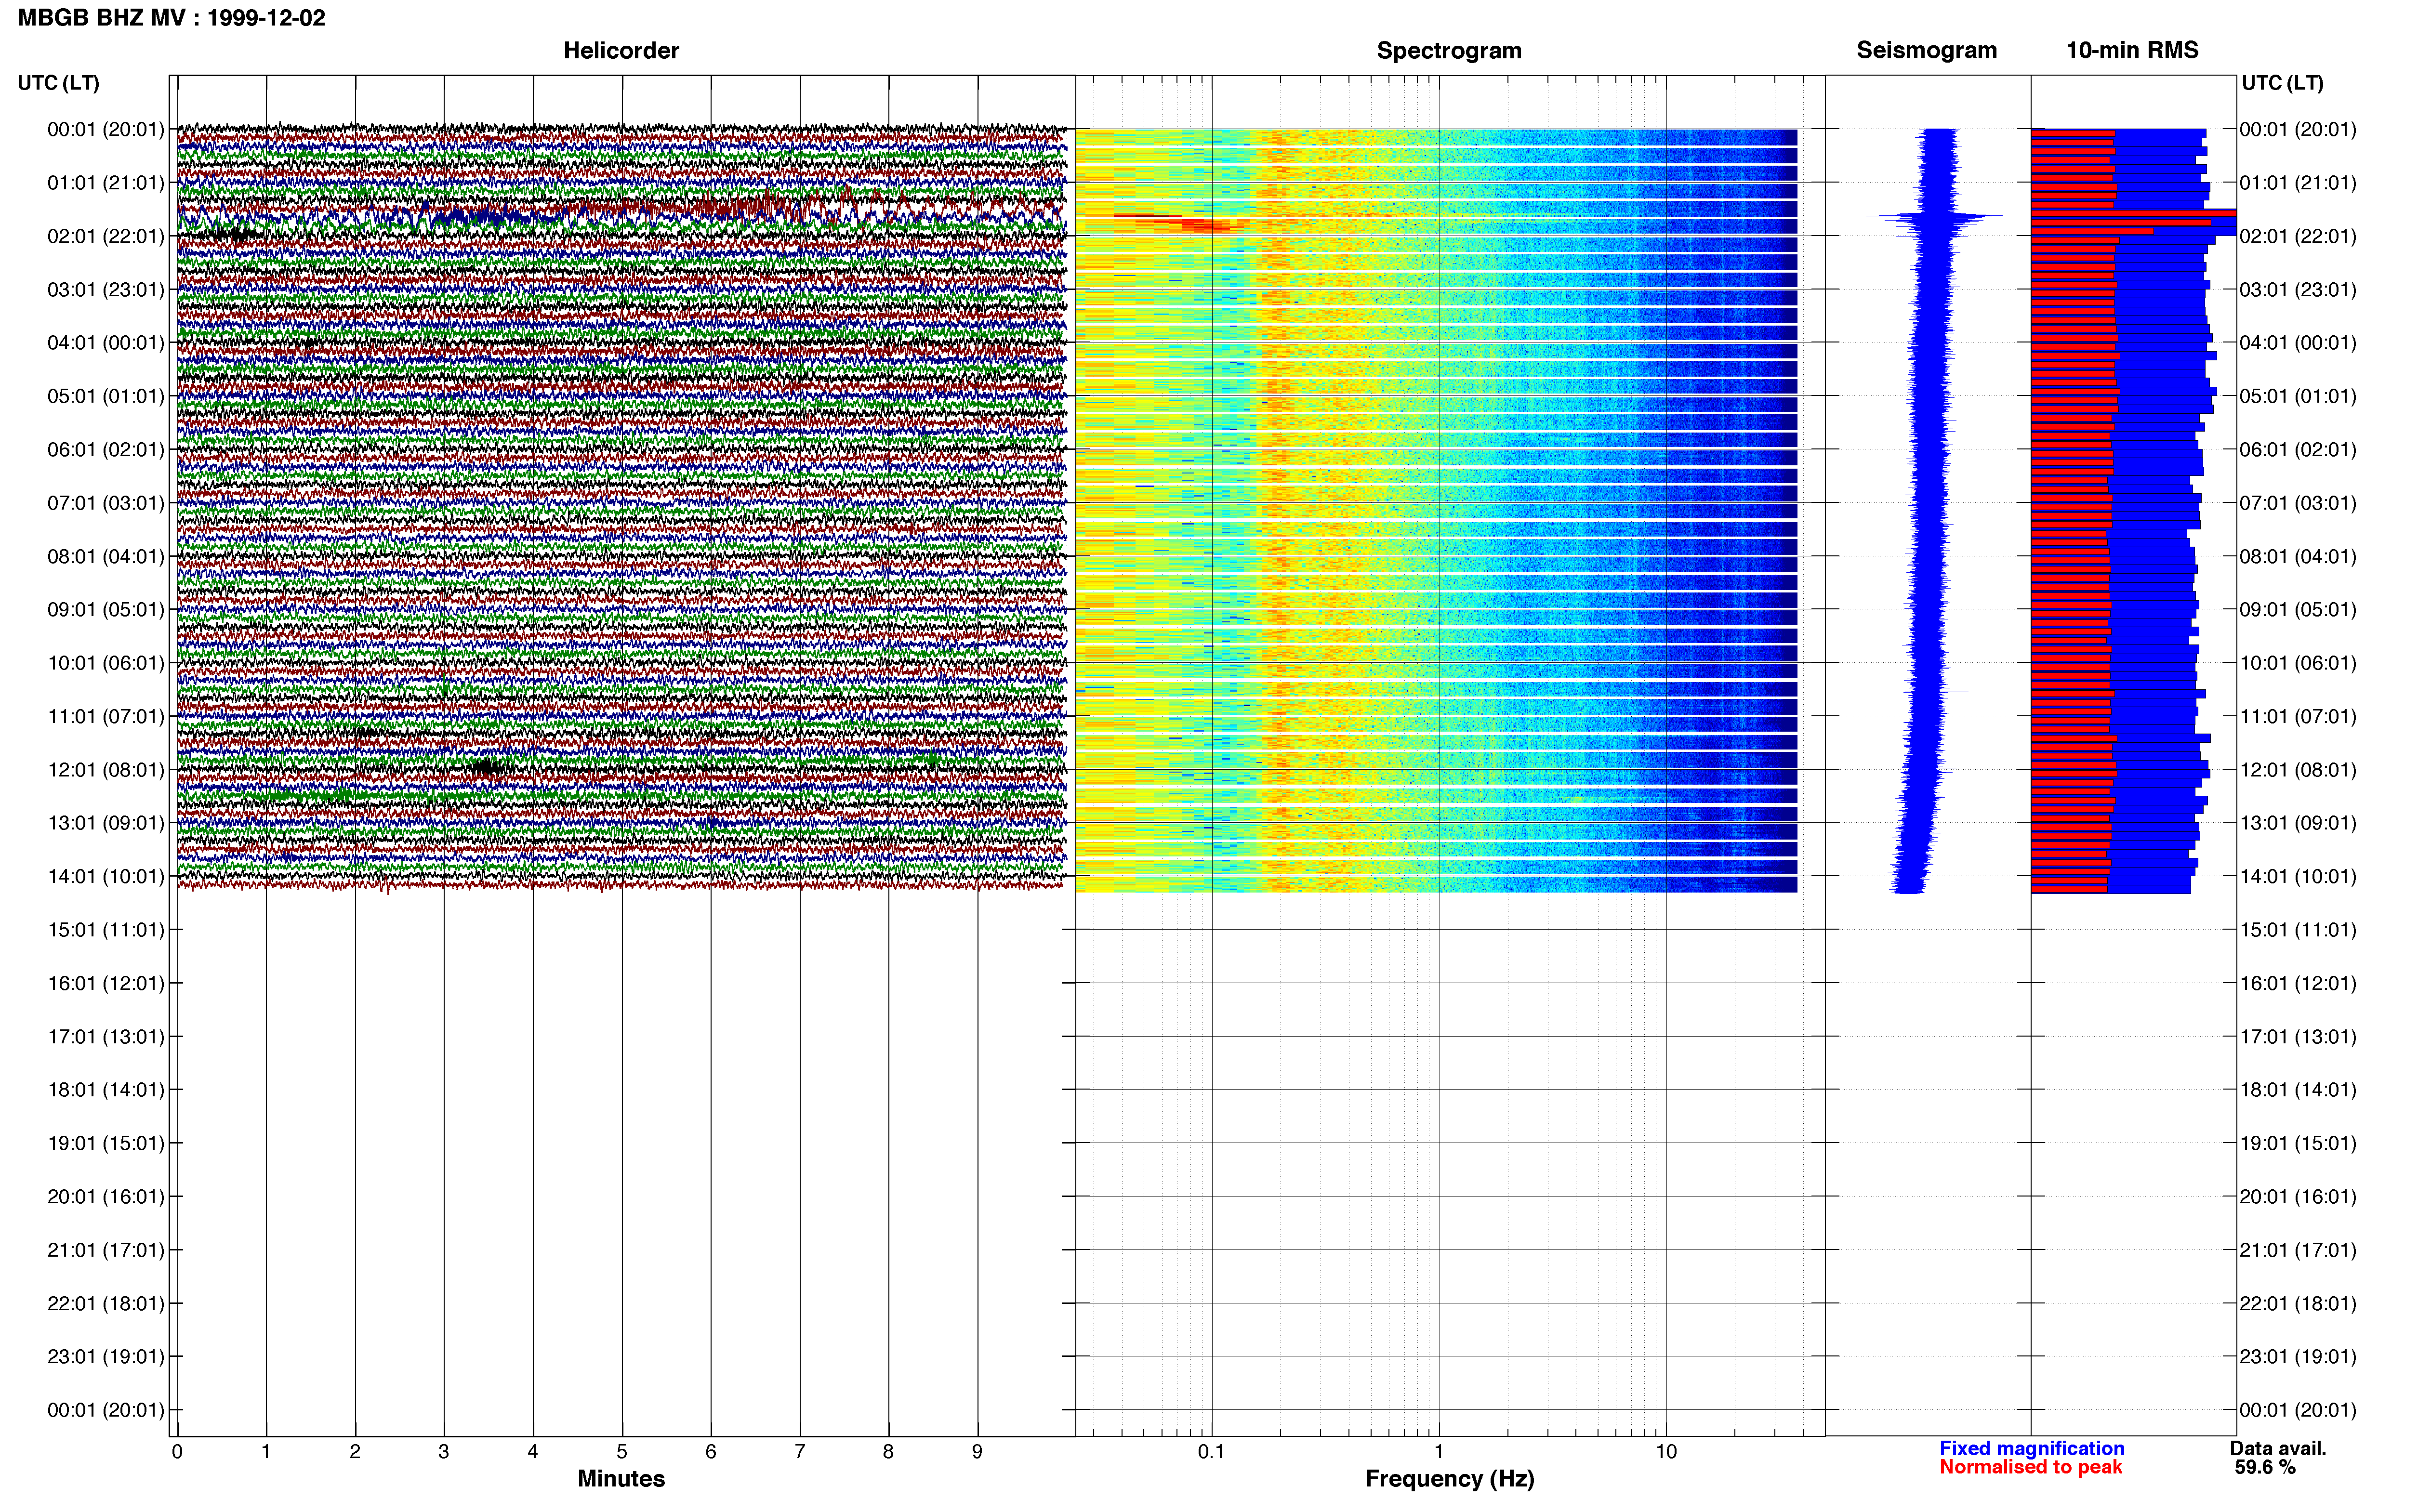Click the black burst on the helicorder trace near 12:01
Screen dimensions: 2418x1512
point(487,767)
